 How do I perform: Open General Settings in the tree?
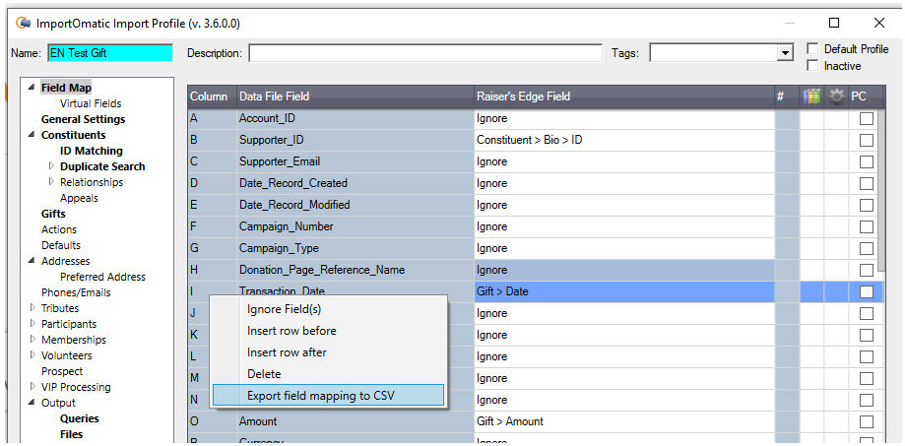[83, 119]
